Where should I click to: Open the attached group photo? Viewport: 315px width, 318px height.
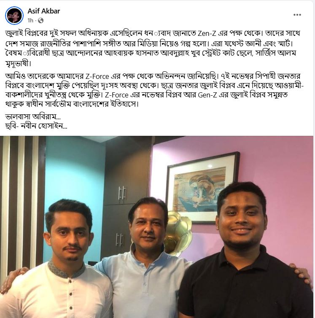(x=156, y=227)
